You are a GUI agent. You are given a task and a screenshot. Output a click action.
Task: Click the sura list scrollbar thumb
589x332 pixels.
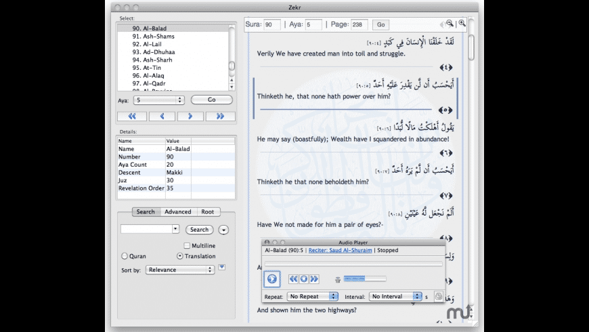232,66
